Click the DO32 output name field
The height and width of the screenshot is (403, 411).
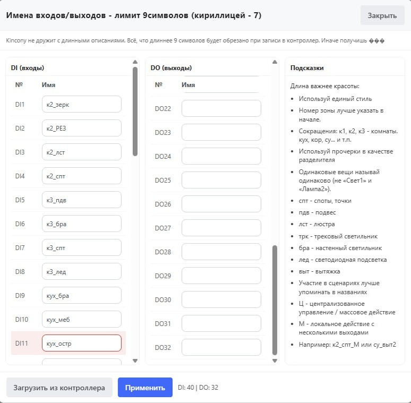coord(221,347)
